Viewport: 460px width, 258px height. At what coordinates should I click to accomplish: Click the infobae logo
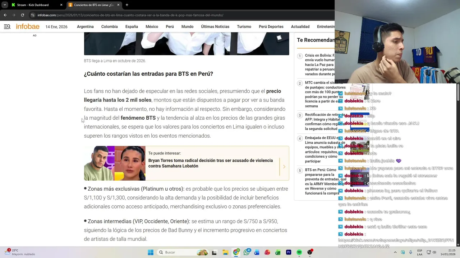[28, 27]
